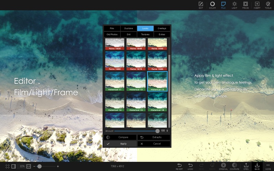This screenshot has height=171, width=274.
Task: Toggle the bottom bar Compare view
Action: [235, 166]
